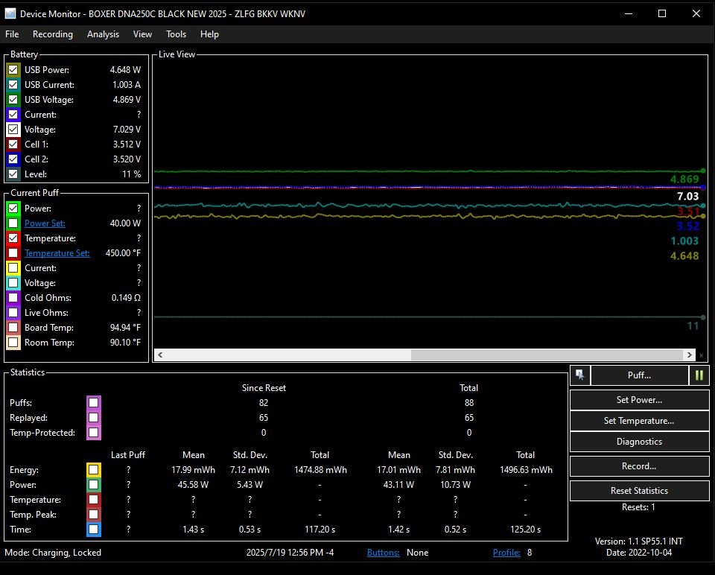Toggle the USB Power checkbox
Image resolution: width=715 pixels, height=575 pixels.
click(13, 70)
